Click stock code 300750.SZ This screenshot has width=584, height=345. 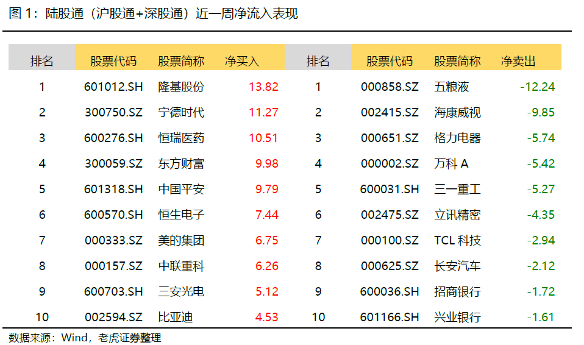pyautogui.click(x=113, y=112)
